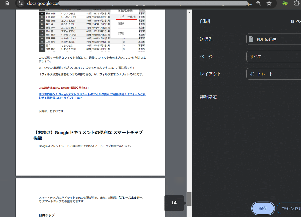Open the 送信先 dropdown showing PDF に保存
Viewport: 301px width, 217px height.
[x=273, y=39]
